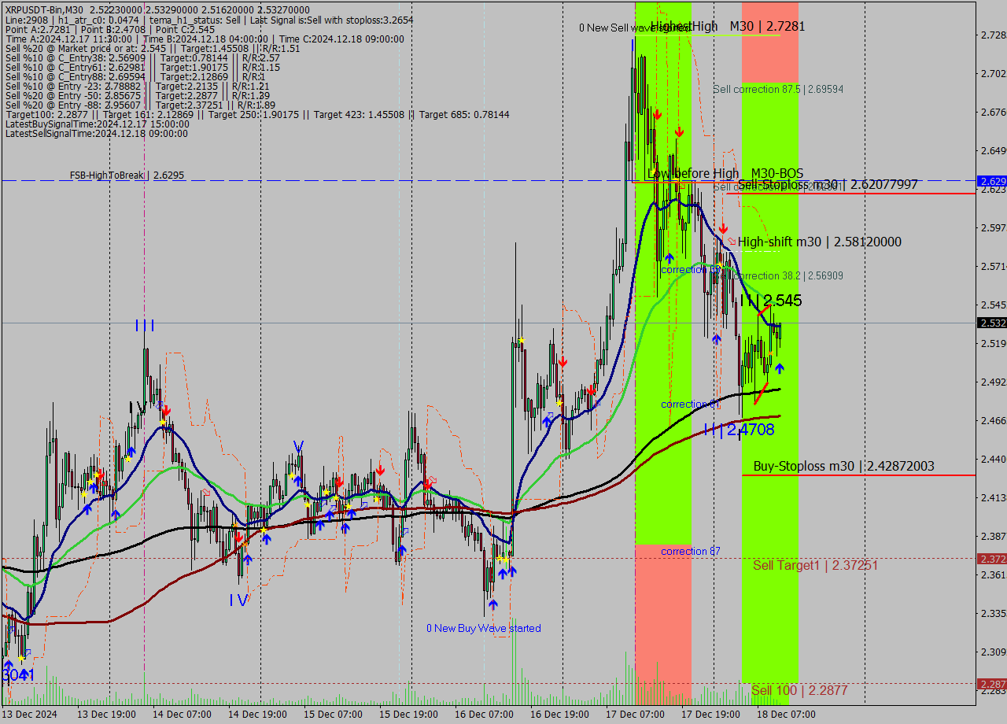Click the 'Sell 100 | 2.2877' label
1007x724 pixels.
click(799, 690)
